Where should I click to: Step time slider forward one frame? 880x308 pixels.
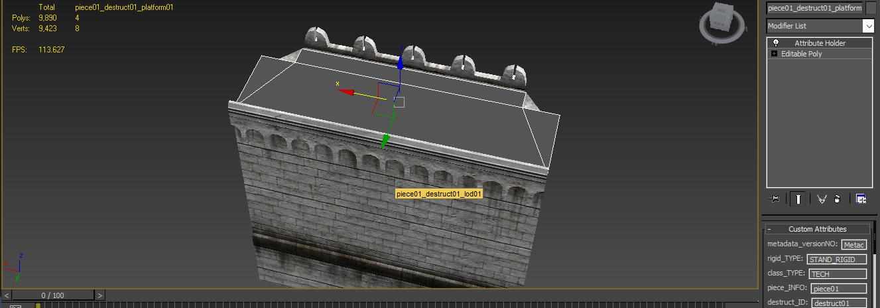tap(99, 295)
